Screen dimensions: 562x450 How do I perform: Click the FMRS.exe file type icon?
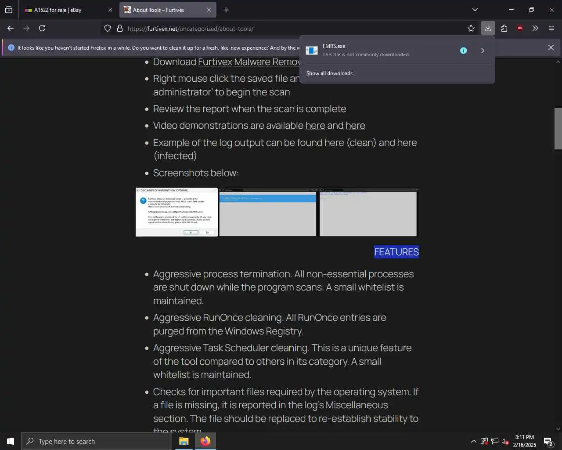(312, 50)
